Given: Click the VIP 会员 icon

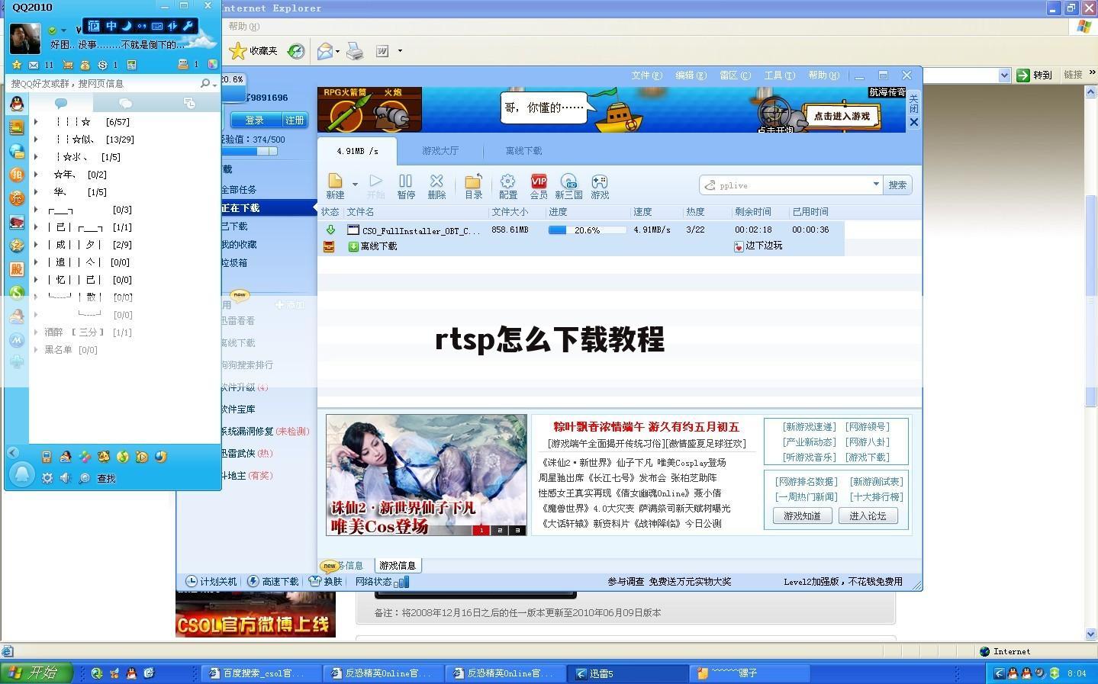Looking at the screenshot, I should (x=539, y=181).
